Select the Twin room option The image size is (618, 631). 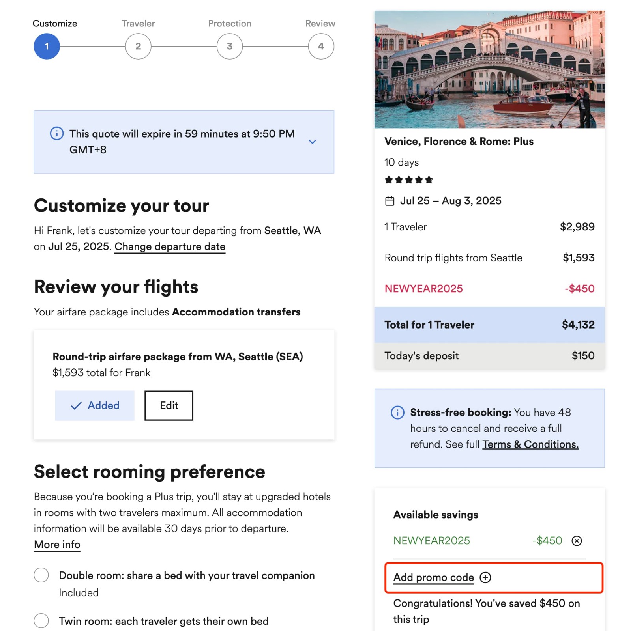point(41,621)
